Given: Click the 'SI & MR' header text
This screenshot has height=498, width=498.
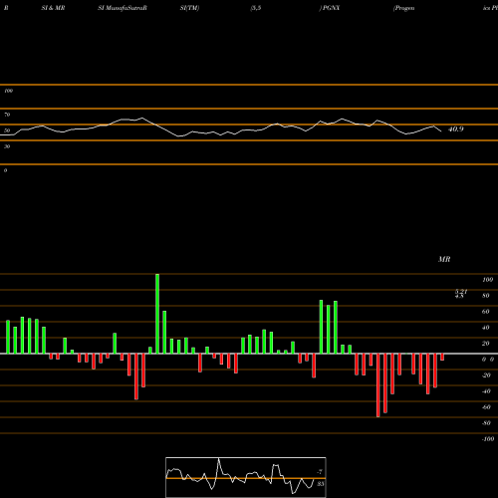Looking at the screenshot, I should (53, 8).
